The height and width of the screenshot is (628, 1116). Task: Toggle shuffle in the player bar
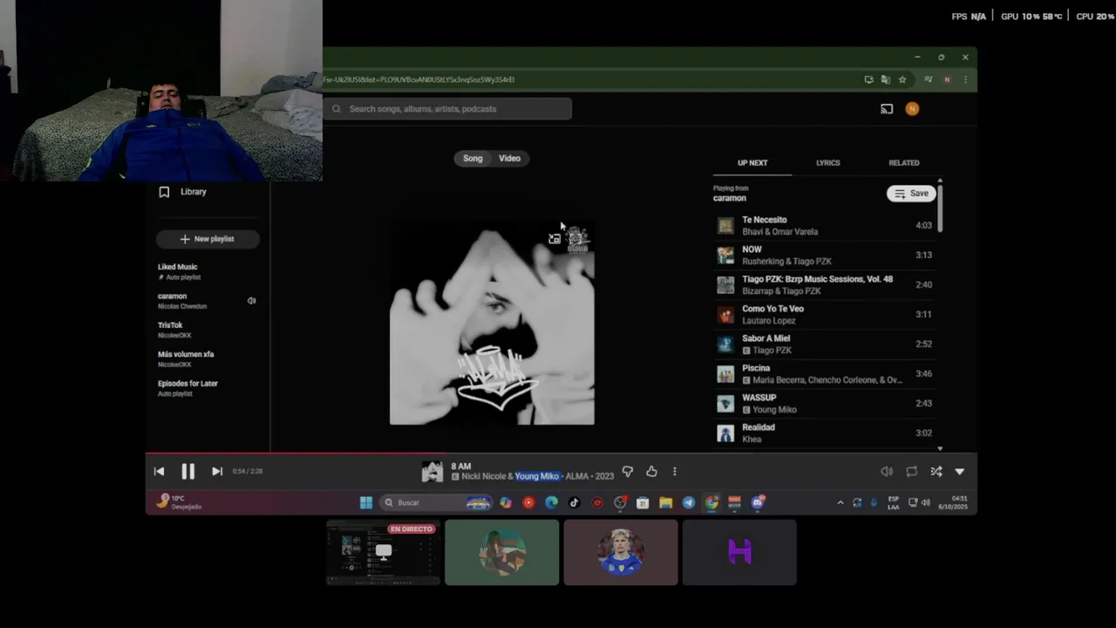936,472
